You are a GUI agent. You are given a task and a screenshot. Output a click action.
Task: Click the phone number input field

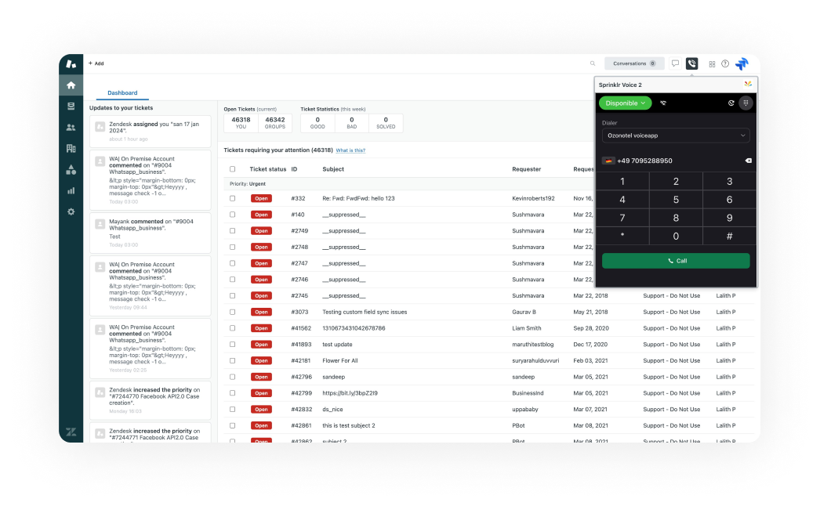pyautogui.click(x=679, y=161)
